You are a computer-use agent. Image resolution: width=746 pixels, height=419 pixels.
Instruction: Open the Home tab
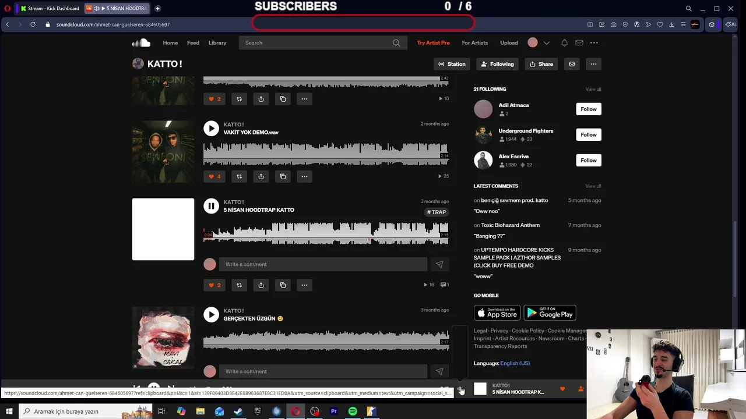170,42
